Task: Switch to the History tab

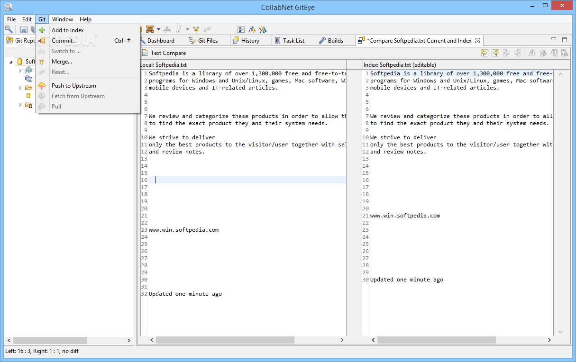Action: pos(250,41)
